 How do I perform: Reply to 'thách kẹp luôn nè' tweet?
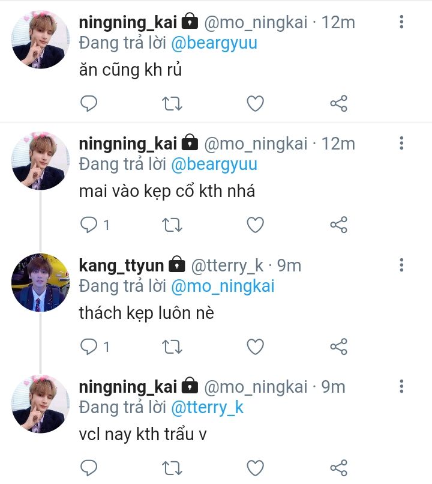[x=89, y=346]
